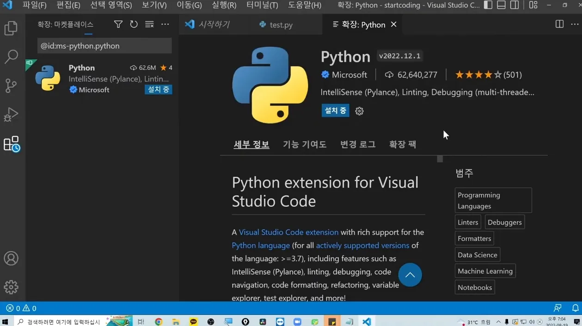Select the 세부 정보 tab

click(251, 144)
